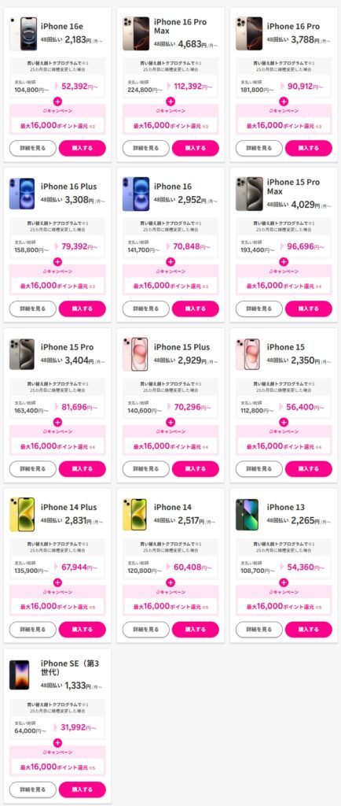
Task: Click the pink plus icon under iPhone 15 Pro
Action: tap(57, 422)
